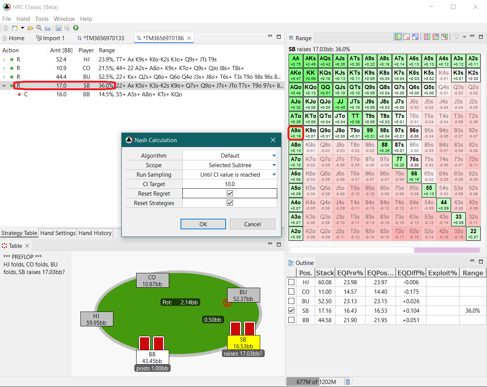Uncheck the Reset Regret checkbox
This screenshot has height=387, width=487.
[230, 193]
